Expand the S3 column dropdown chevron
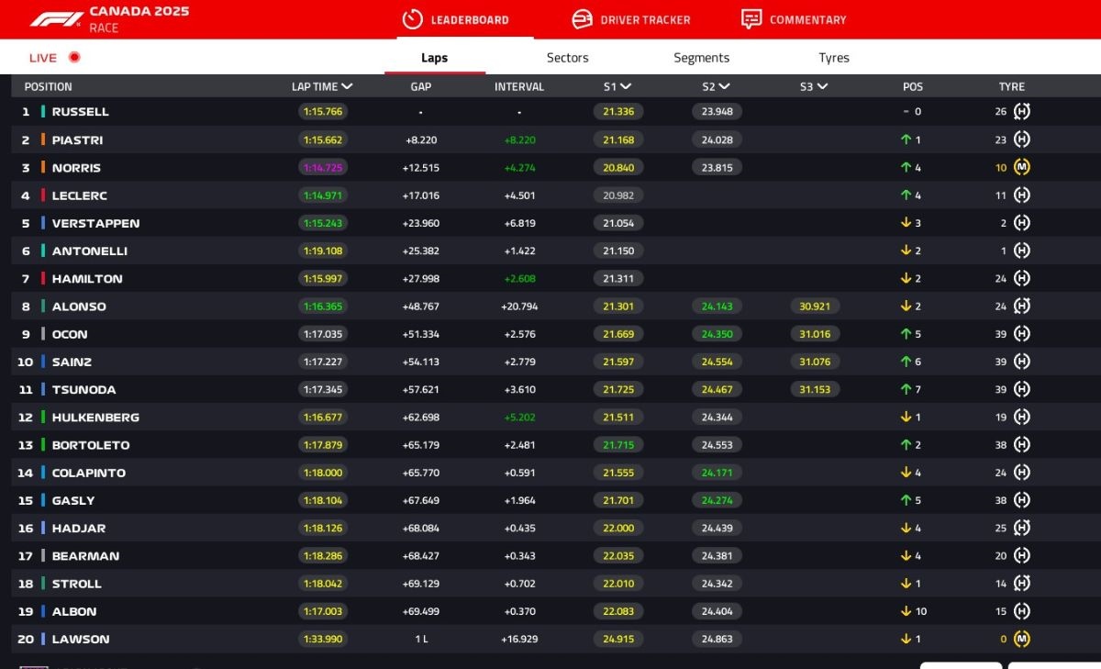The width and height of the screenshot is (1101, 669). (x=822, y=86)
